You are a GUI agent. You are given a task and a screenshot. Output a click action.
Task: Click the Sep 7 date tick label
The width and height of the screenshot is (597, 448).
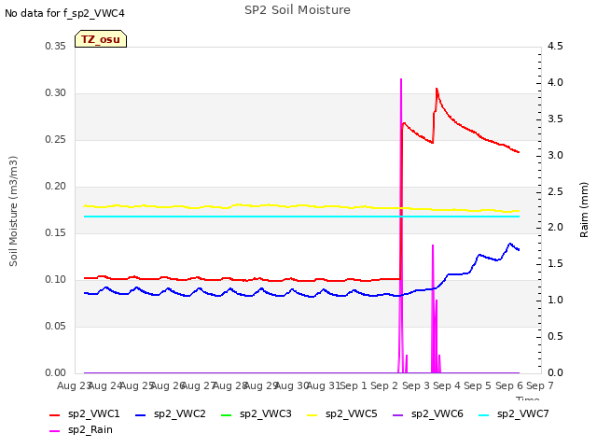[x=540, y=386]
